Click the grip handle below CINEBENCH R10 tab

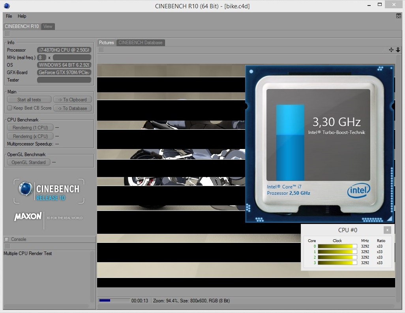tap(7, 34)
